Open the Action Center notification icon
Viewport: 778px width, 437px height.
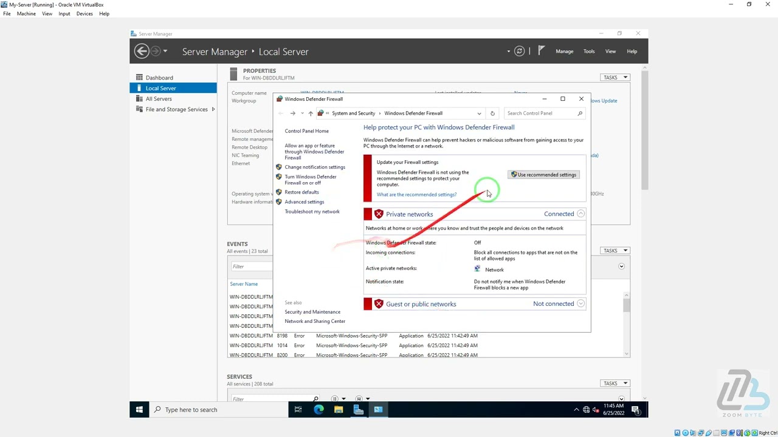(x=635, y=410)
